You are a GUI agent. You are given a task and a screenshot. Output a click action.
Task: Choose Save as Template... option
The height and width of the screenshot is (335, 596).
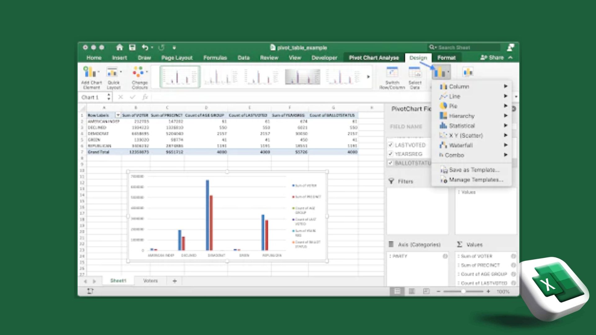pyautogui.click(x=472, y=170)
